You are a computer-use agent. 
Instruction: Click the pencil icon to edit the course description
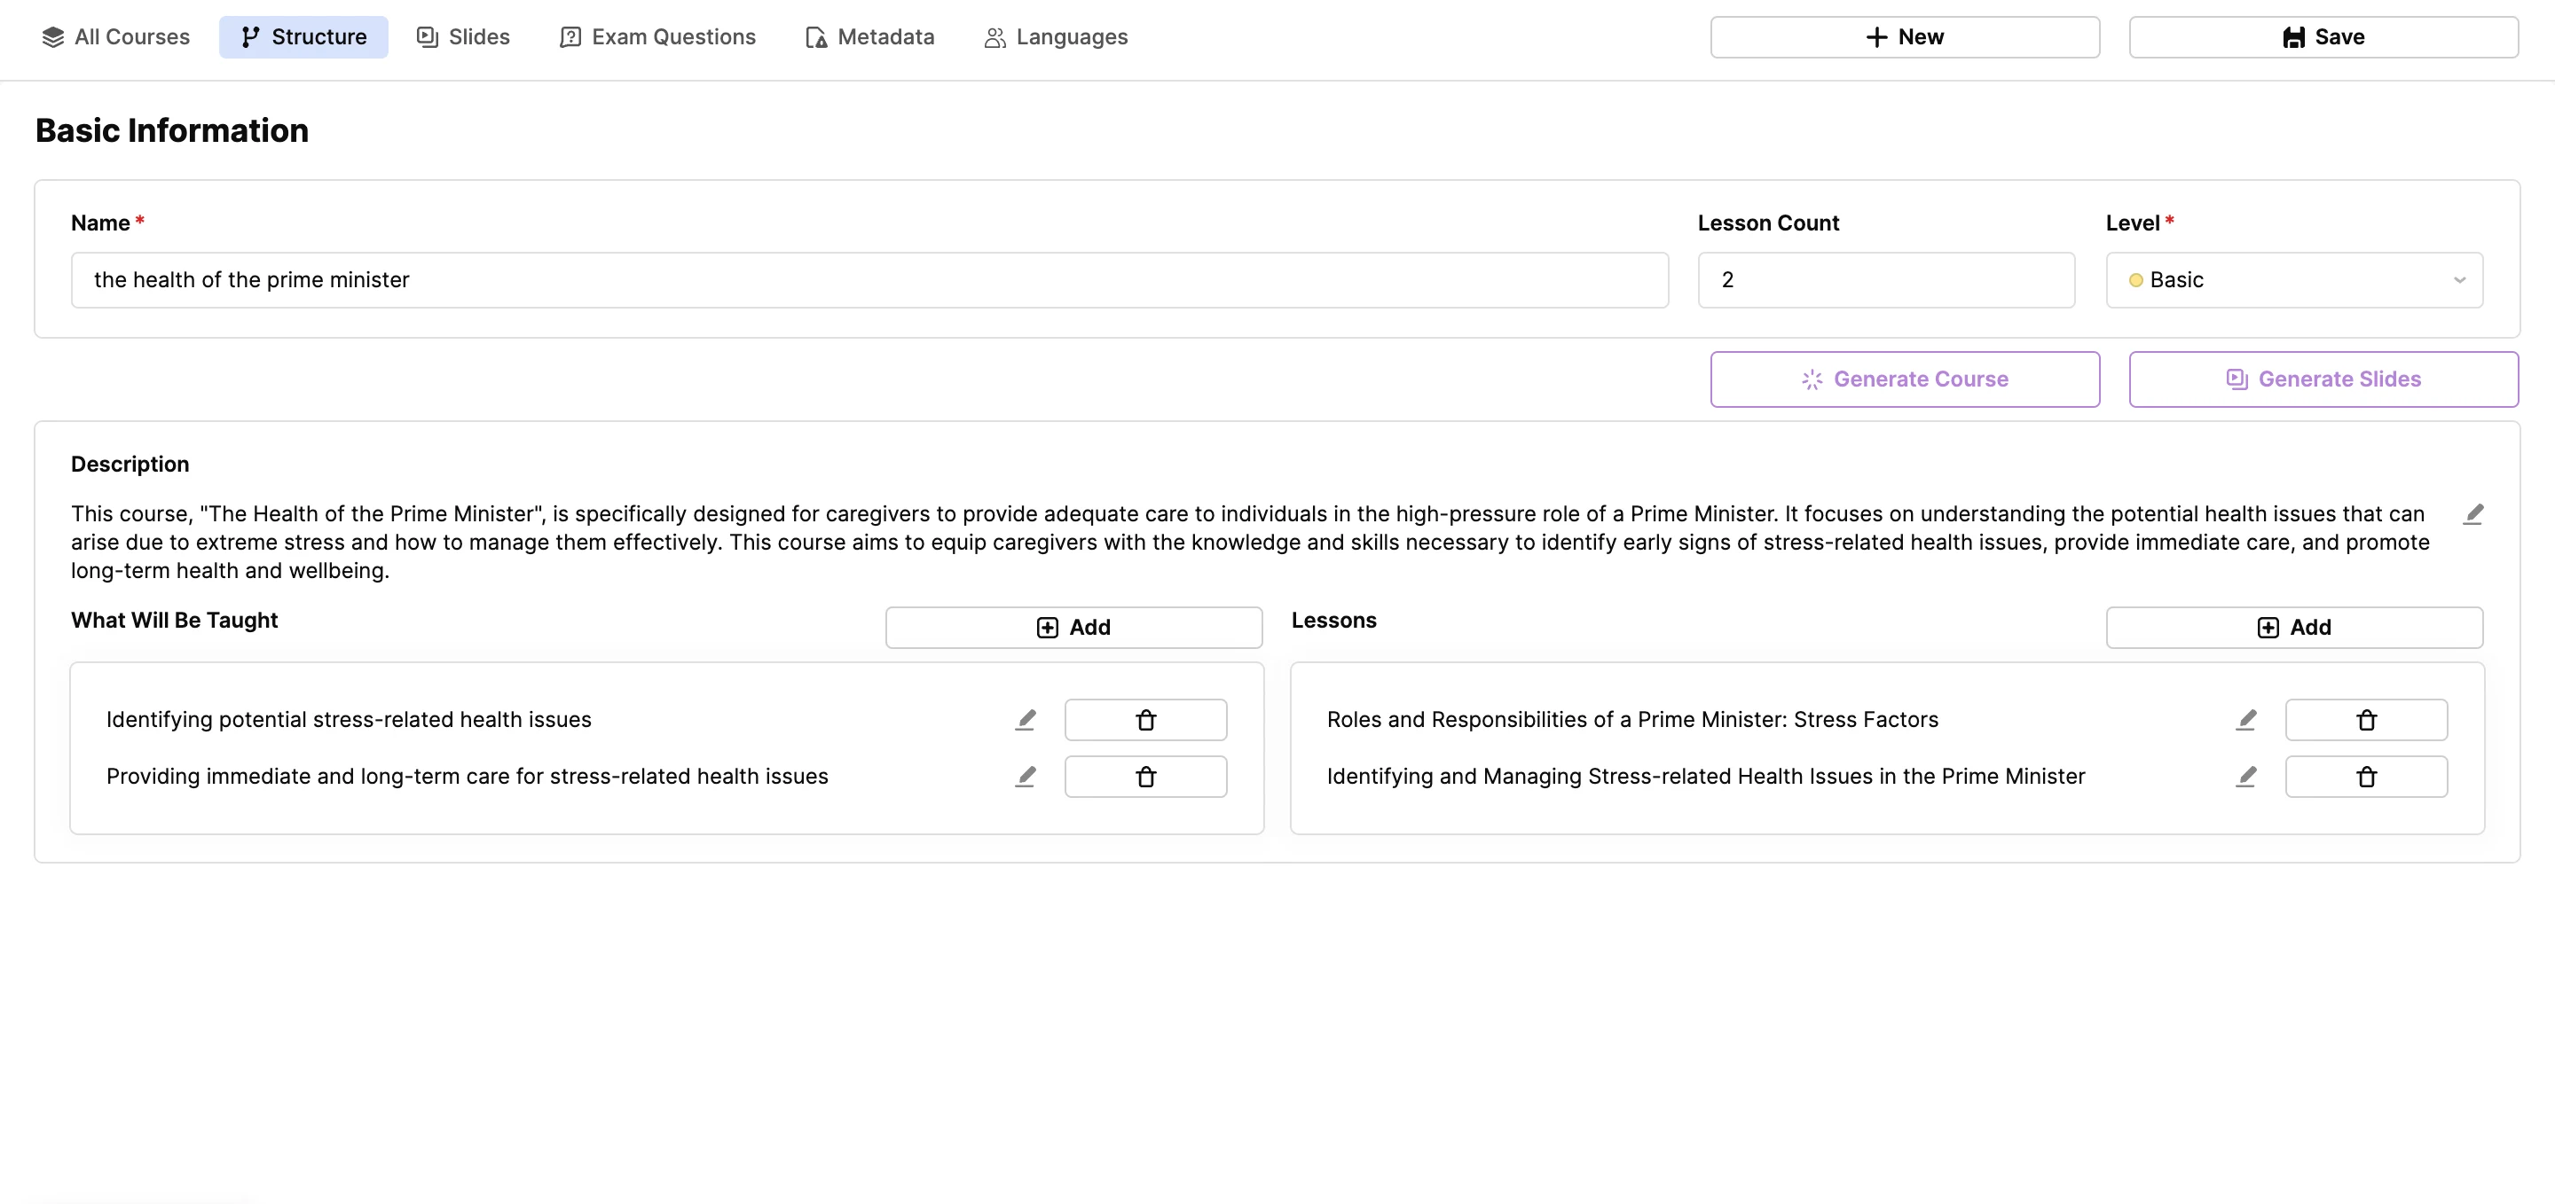2473,513
